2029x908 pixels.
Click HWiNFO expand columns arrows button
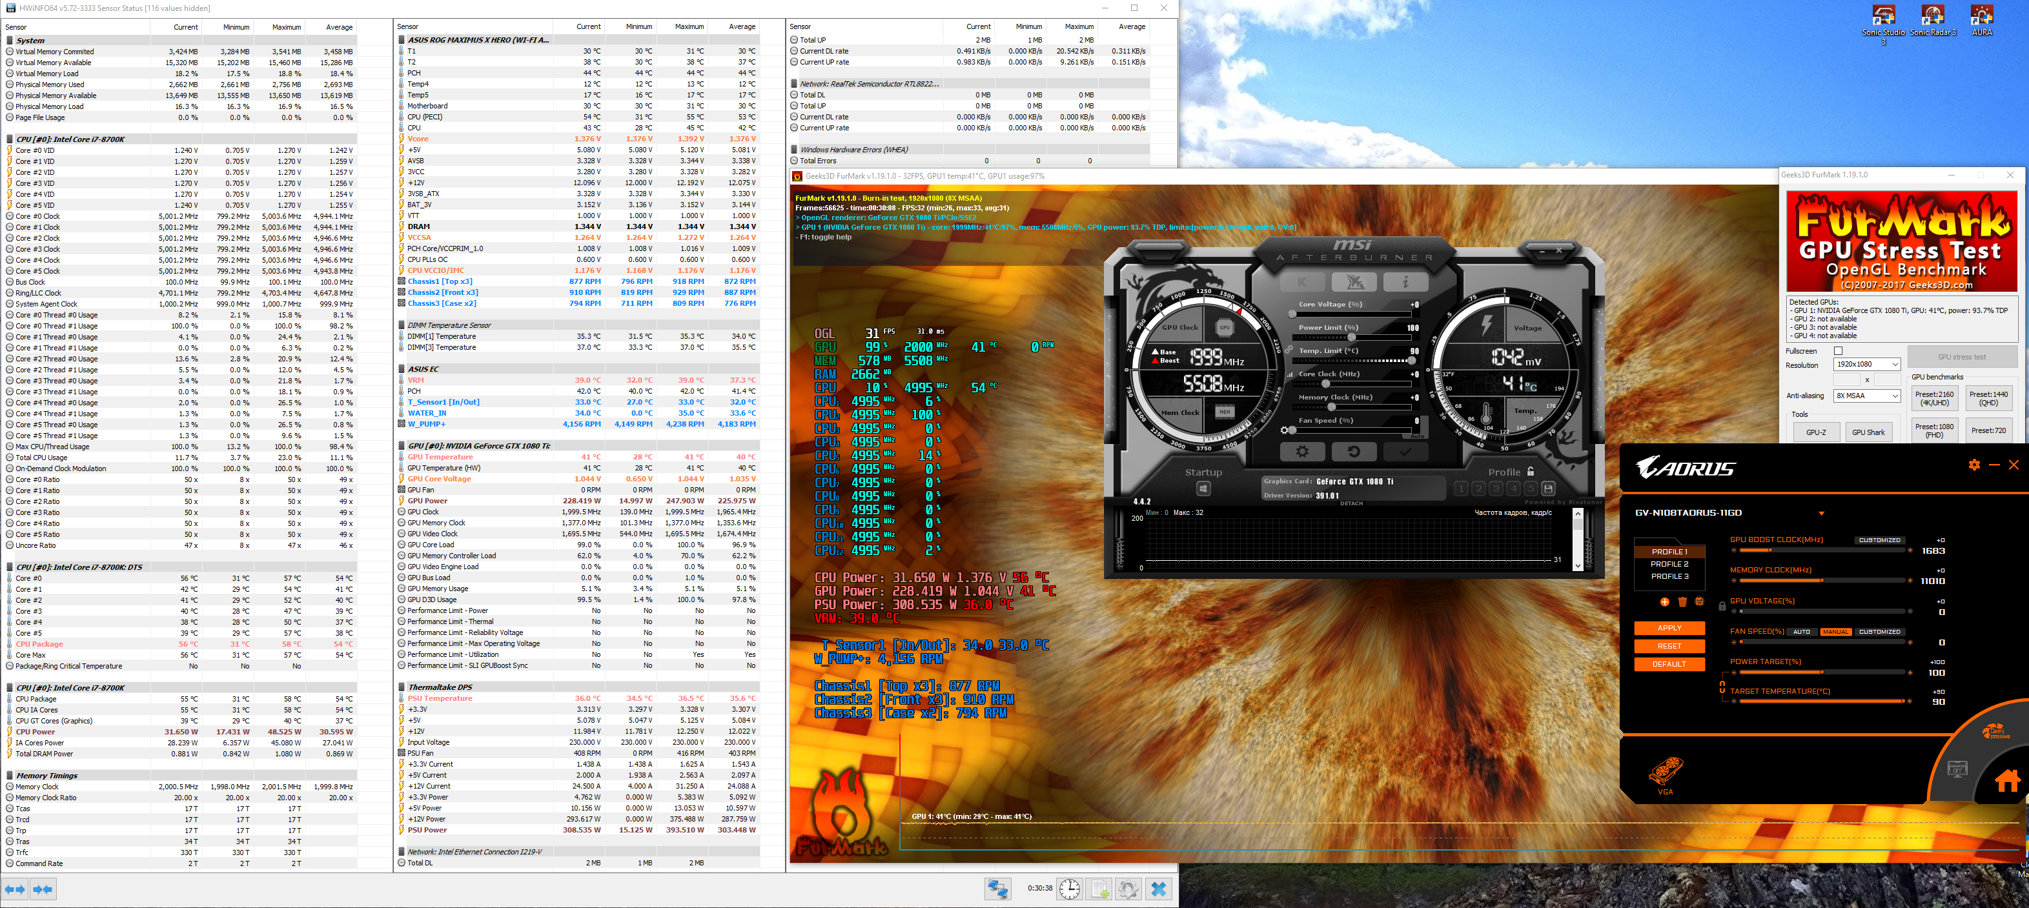click(x=15, y=889)
